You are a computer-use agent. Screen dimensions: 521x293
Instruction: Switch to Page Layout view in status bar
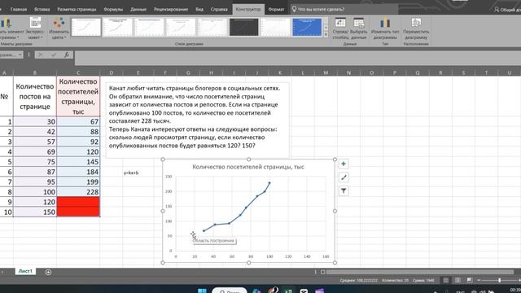458,280
